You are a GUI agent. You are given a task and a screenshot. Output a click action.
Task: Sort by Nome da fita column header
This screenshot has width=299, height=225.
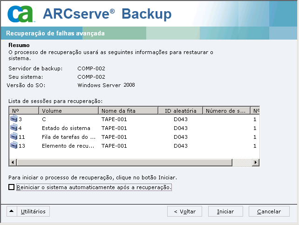tap(128, 111)
